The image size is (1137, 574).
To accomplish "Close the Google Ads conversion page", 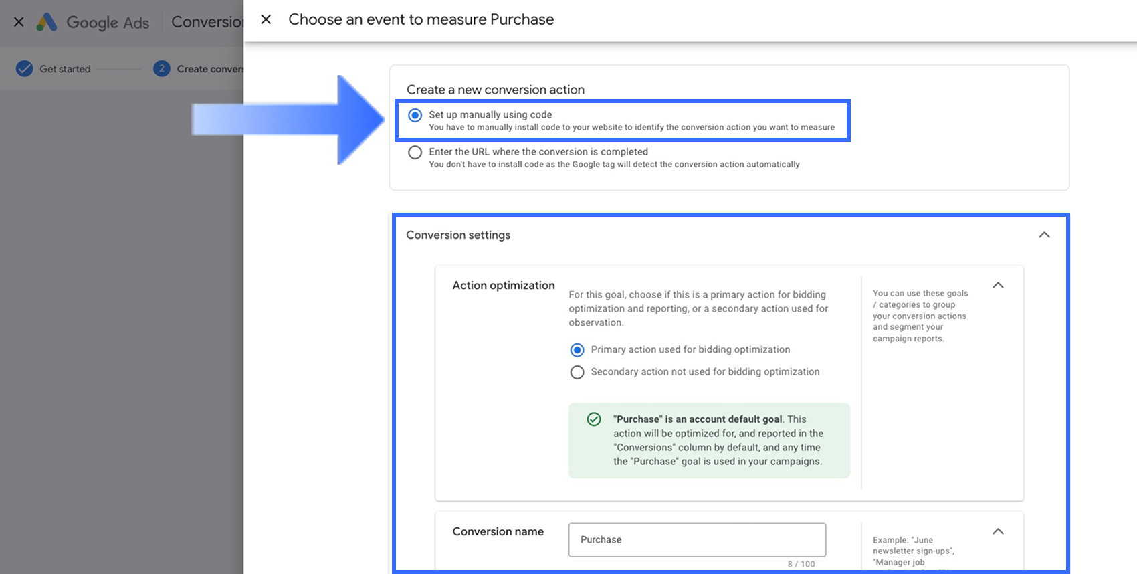I will (x=19, y=22).
